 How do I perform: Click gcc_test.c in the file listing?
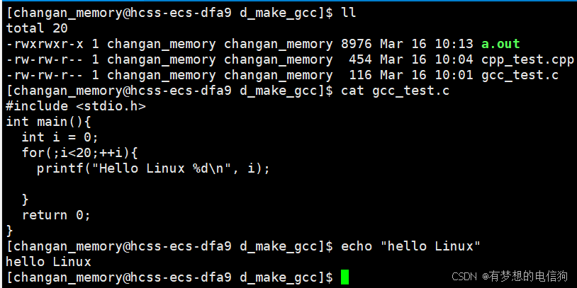coord(520,75)
